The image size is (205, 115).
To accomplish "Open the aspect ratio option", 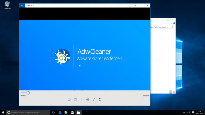I will 75,100.
